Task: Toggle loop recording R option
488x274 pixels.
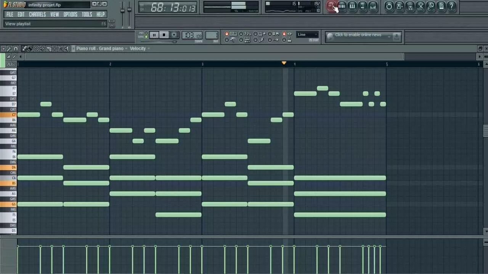Action: pyautogui.click(x=273, y=34)
